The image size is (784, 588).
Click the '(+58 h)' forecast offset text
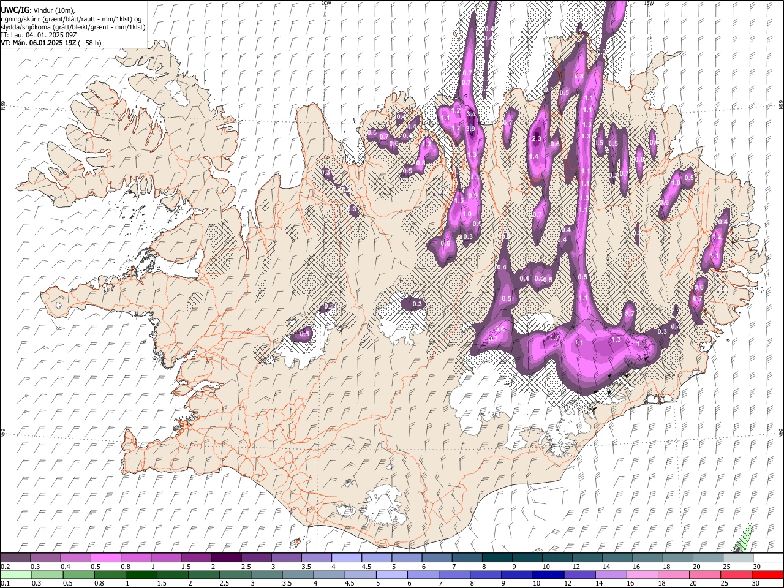tap(89, 43)
